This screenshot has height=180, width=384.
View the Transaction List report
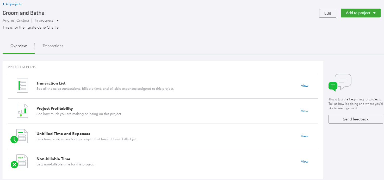click(x=305, y=86)
